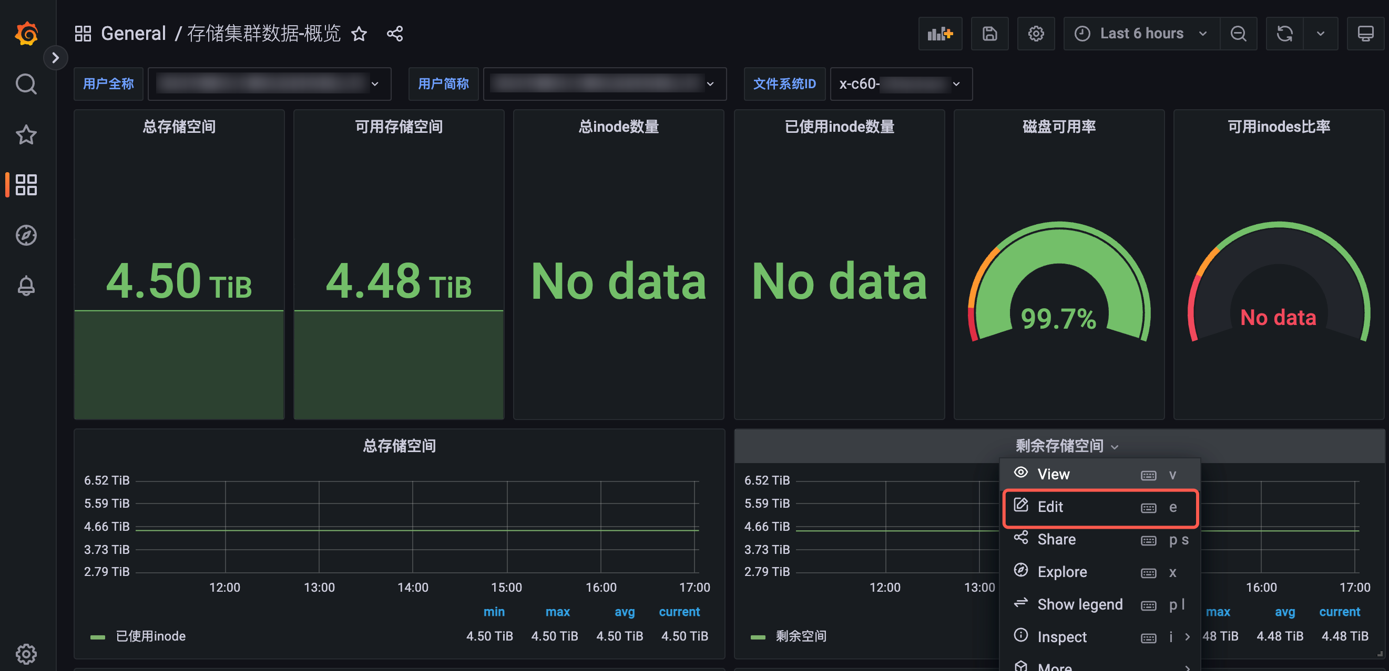Open Starred dashboards from the sidebar

coord(26,134)
